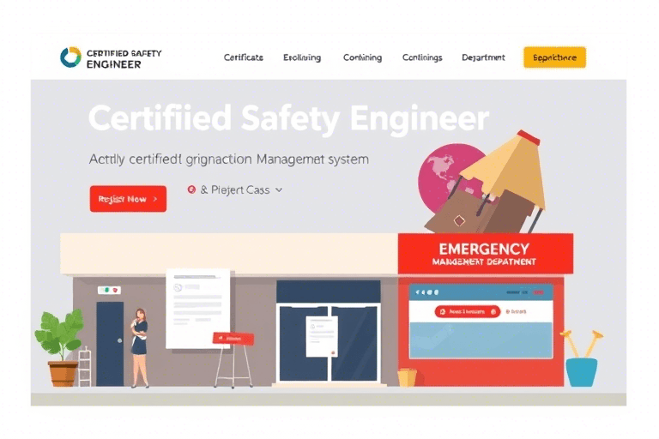Click the red Register Now button

click(x=128, y=199)
